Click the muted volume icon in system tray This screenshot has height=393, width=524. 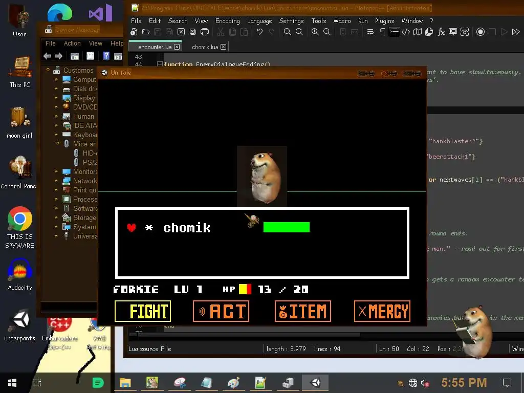pyautogui.click(x=425, y=383)
